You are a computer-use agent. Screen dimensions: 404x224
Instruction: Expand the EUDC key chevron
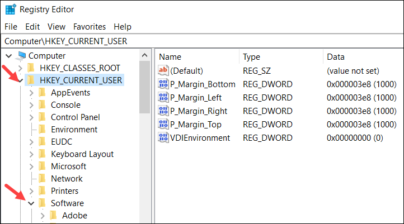[x=31, y=142]
